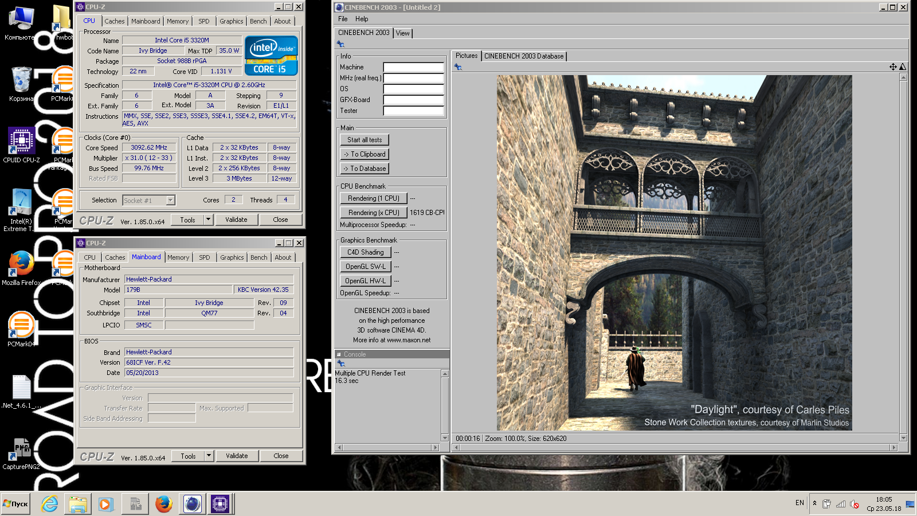This screenshot has height=516, width=917.
Task: Click the EN language indicator
Action: pyautogui.click(x=800, y=503)
